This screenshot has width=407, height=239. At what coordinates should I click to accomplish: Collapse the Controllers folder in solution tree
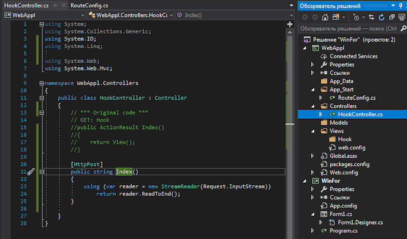pos(313,106)
